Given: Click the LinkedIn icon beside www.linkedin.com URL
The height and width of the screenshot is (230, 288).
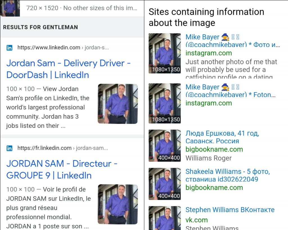Looking at the screenshot, I should pos(9,48).
